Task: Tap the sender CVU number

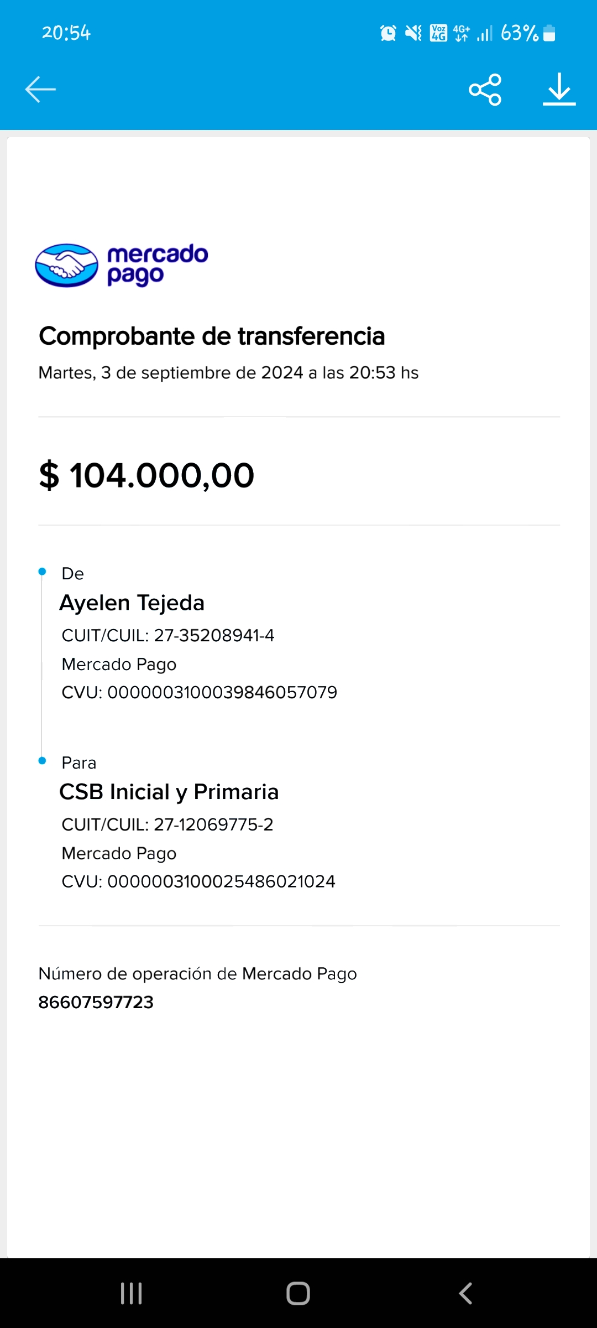Action: tap(200, 692)
